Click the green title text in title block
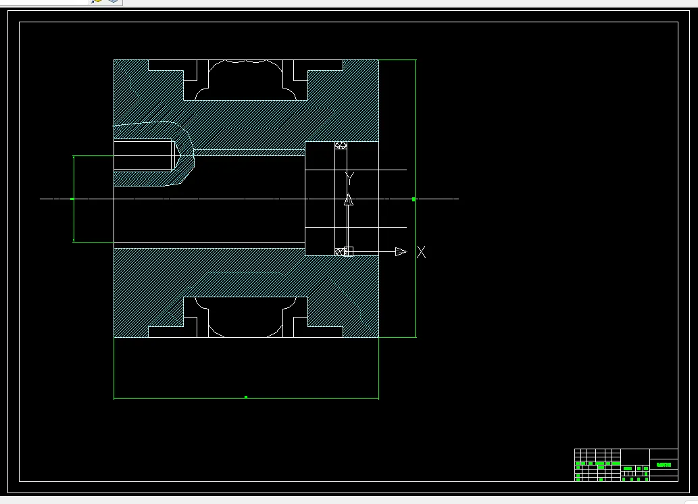Viewport: 698px width, 504px height. tap(664, 465)
